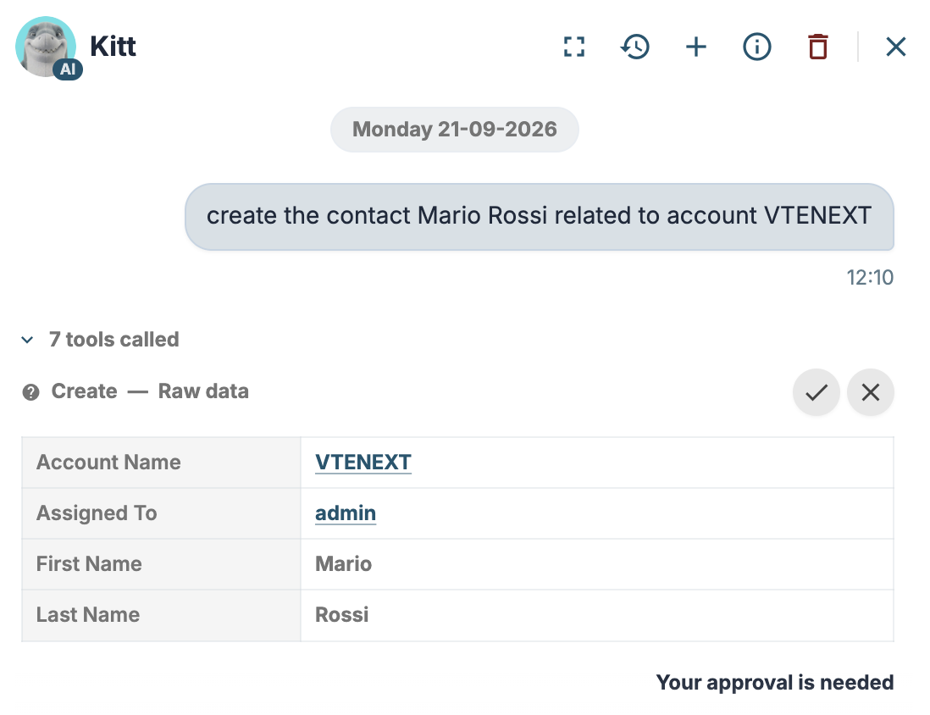930x715 pixels.
Task: Collapse the 7 tools called section
Action: click(27, 340)
